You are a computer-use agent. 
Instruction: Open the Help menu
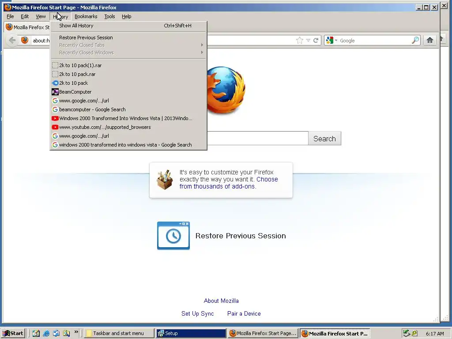click(127, 16)
